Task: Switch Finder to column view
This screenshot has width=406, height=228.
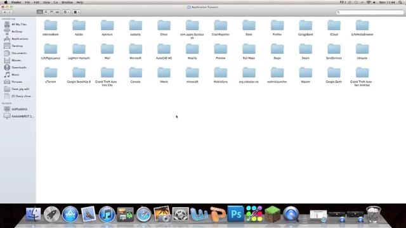Action: (x=51, y=12)
